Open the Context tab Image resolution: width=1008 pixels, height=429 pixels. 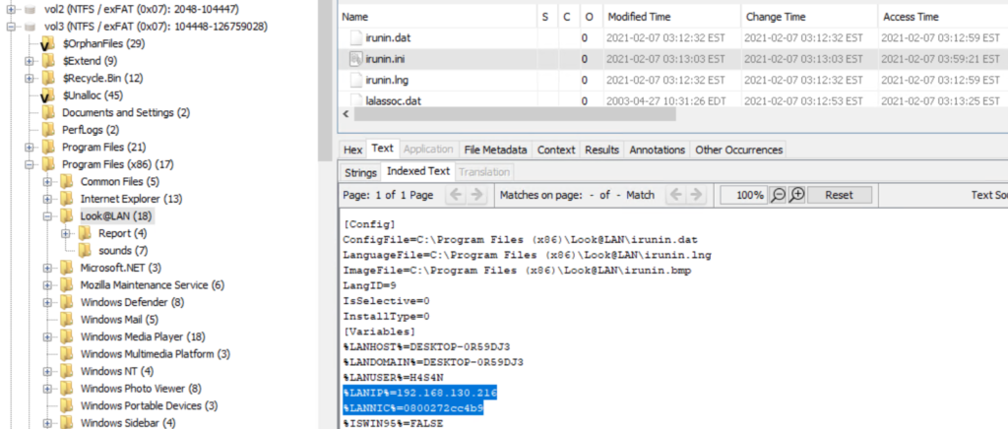tap(556, 150)
